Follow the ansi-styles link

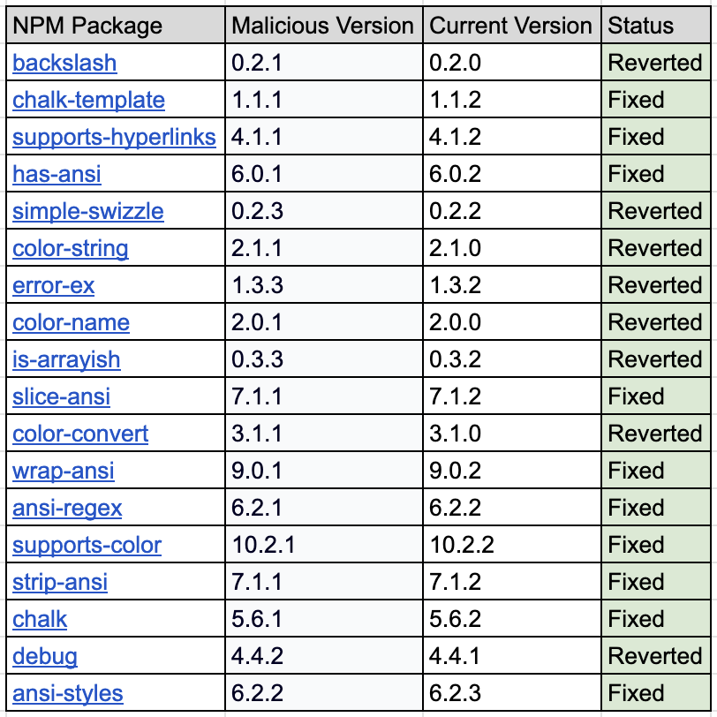(68, 693)
